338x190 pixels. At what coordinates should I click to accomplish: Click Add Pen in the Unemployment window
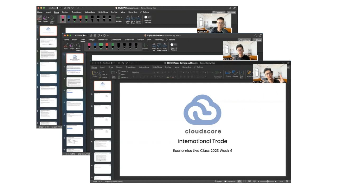point(119,18)
